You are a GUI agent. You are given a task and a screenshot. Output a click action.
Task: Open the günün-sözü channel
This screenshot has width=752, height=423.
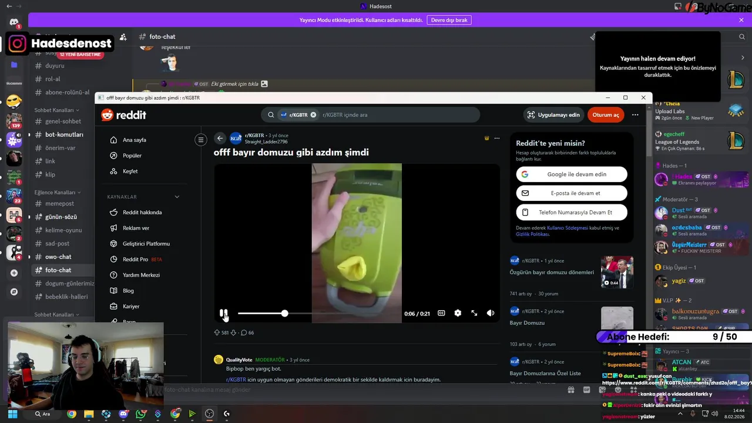click(x=61, y=217)
